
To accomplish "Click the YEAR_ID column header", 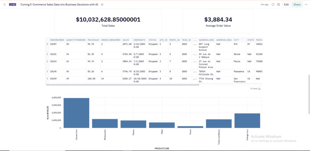I will pos(186,40).
